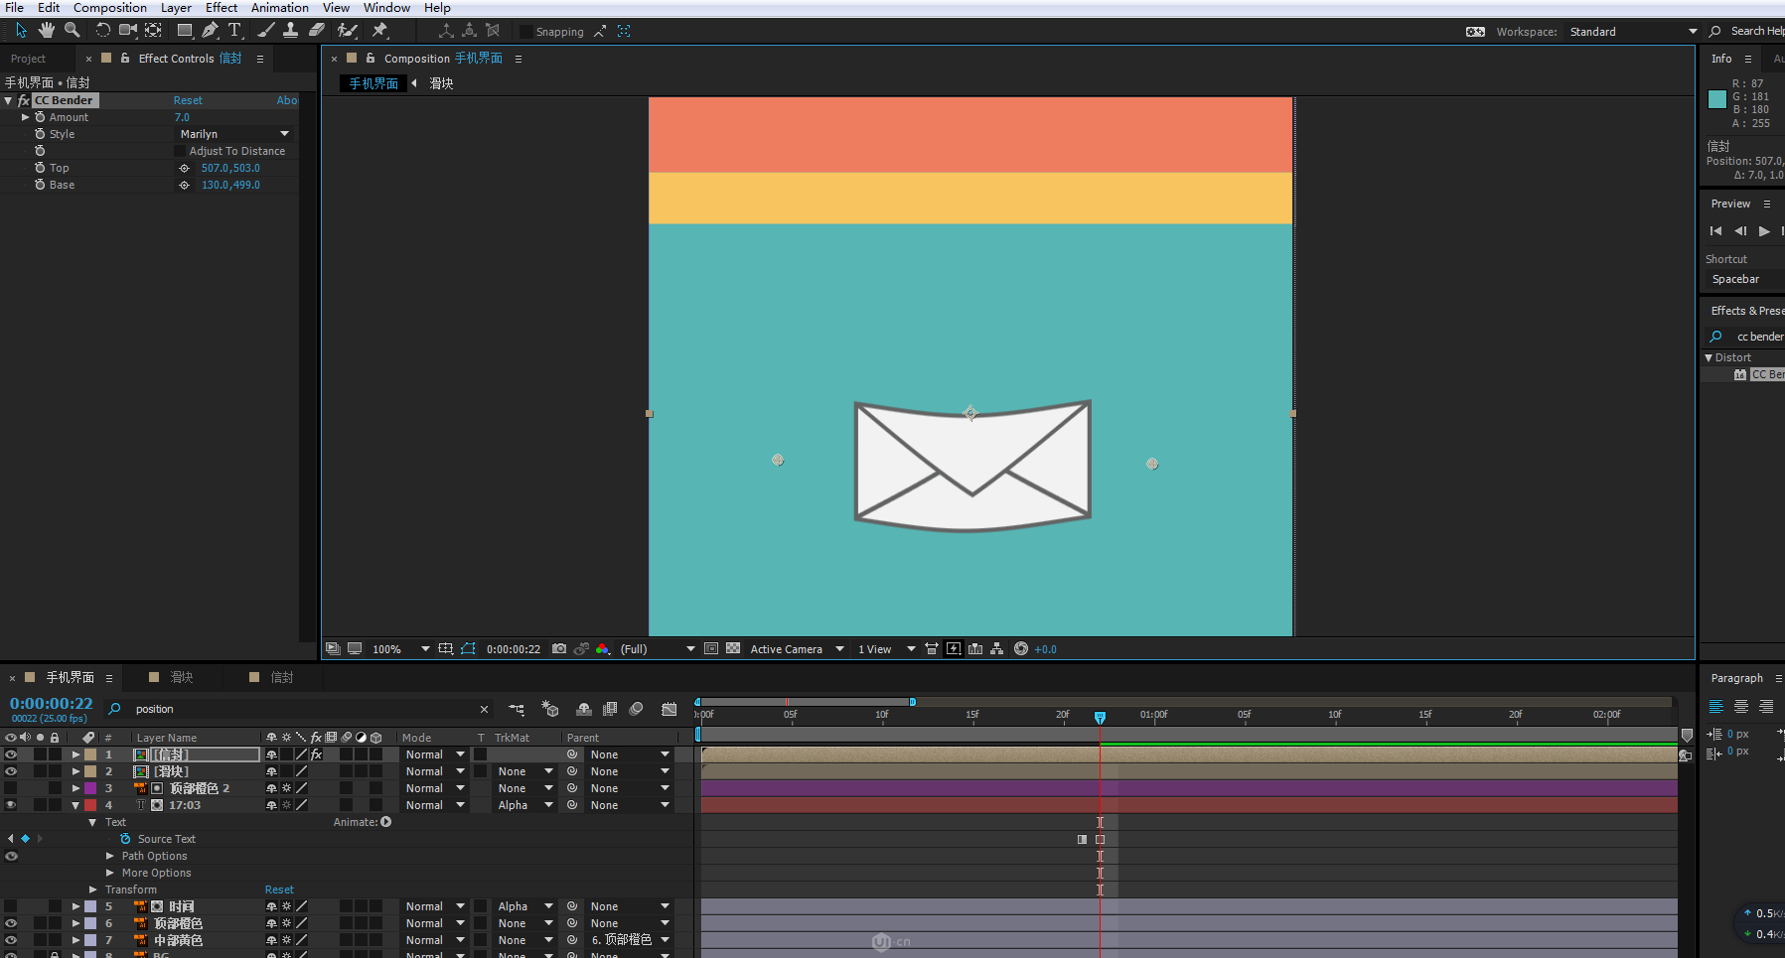Open the Graph Editor in timeline
This screenshot has height=958, width=1785.
(x=669, y=709)
